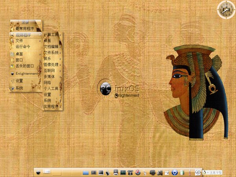Open the blue folder icon in the dock

point(86,172)
